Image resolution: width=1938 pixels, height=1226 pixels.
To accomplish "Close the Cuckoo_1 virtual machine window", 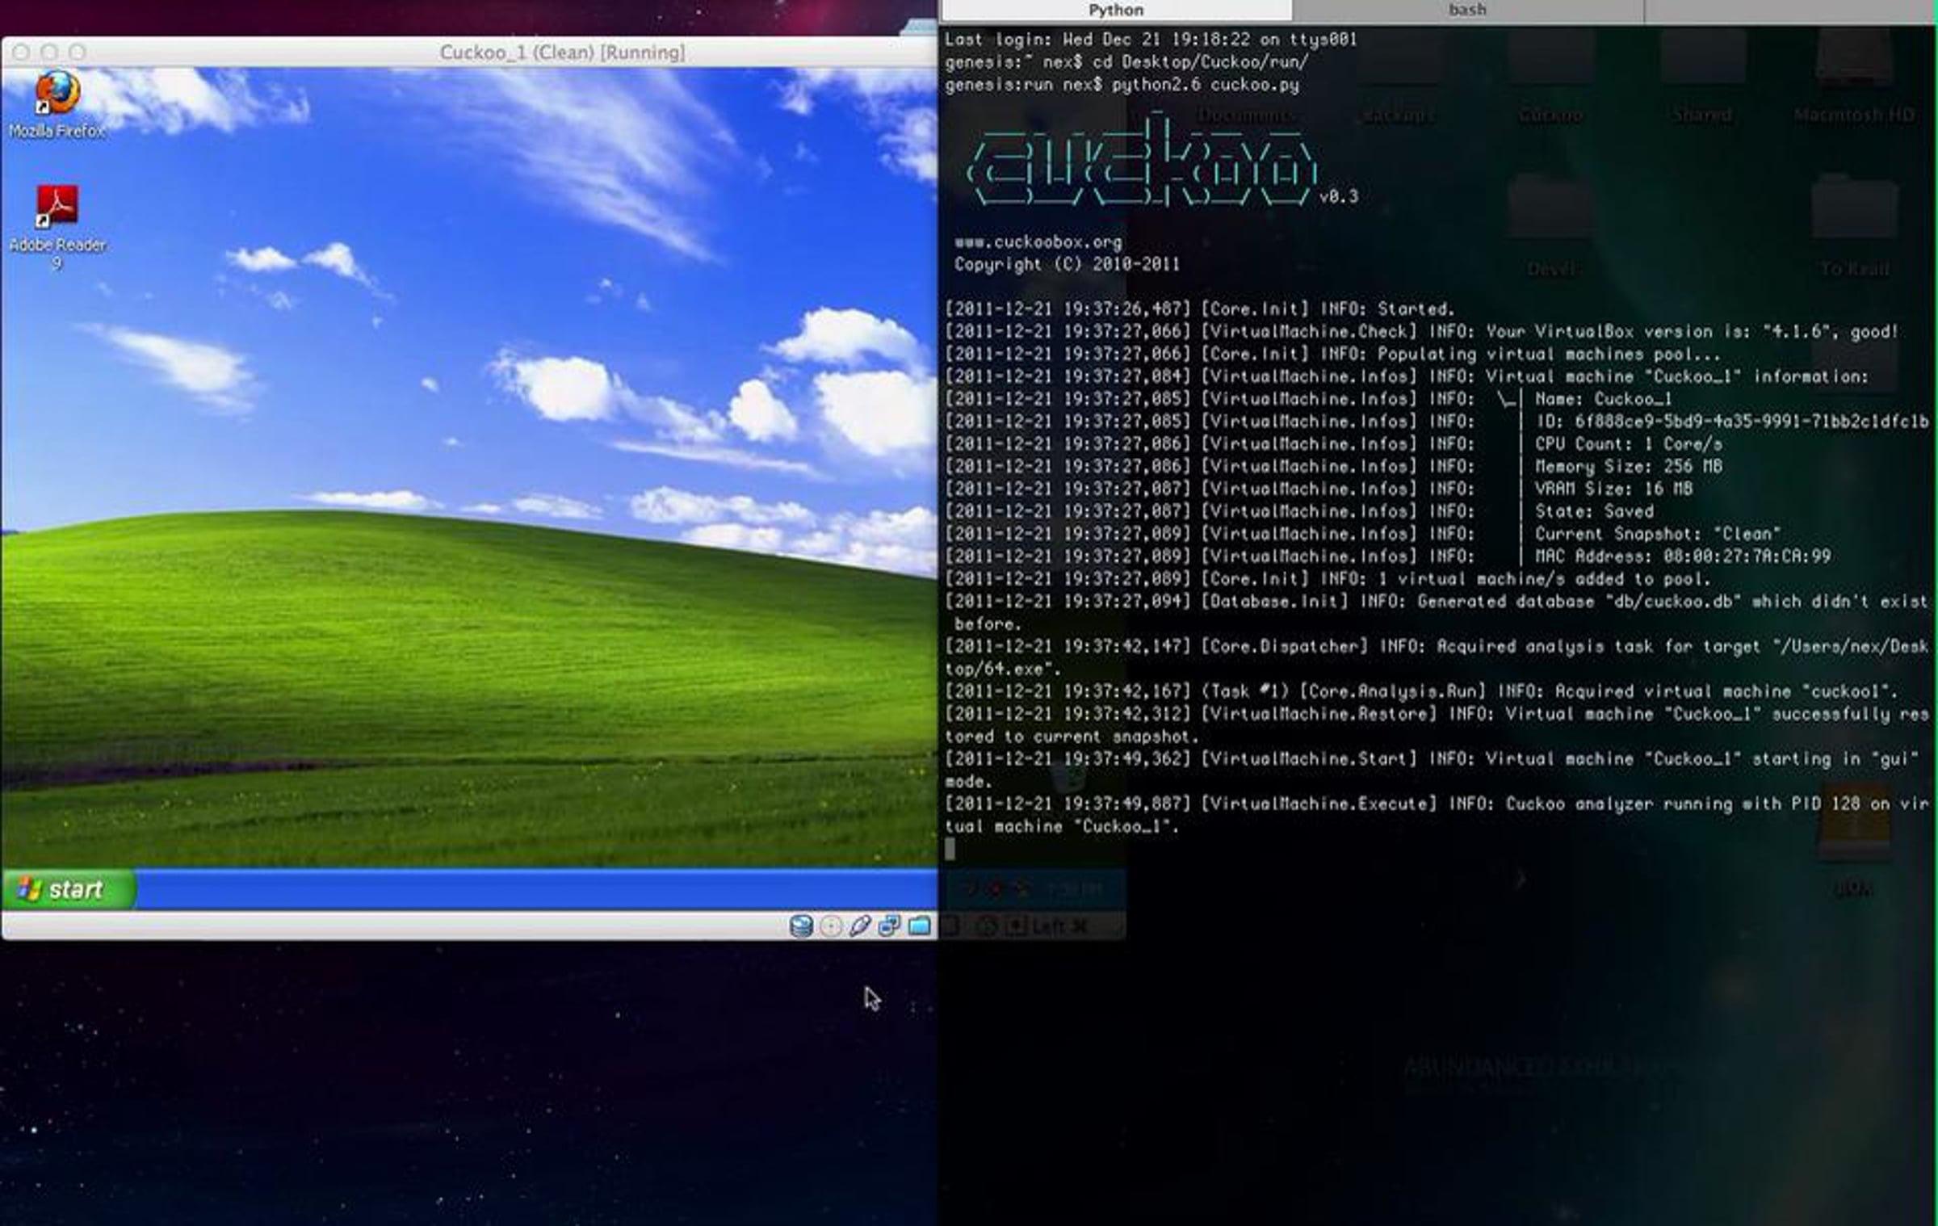I will pyautogui.click(x=22, y=52).
